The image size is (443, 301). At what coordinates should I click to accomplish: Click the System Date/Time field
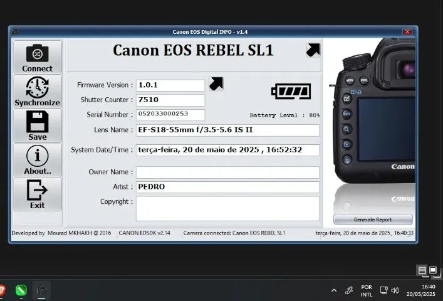click(x=227, y=150)
